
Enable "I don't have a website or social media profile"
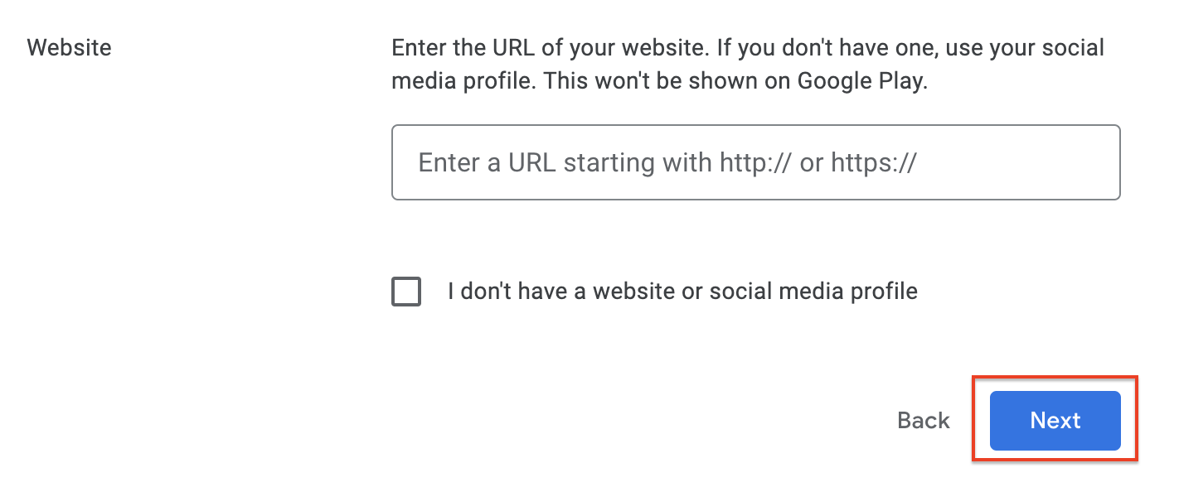click(406, 292)
